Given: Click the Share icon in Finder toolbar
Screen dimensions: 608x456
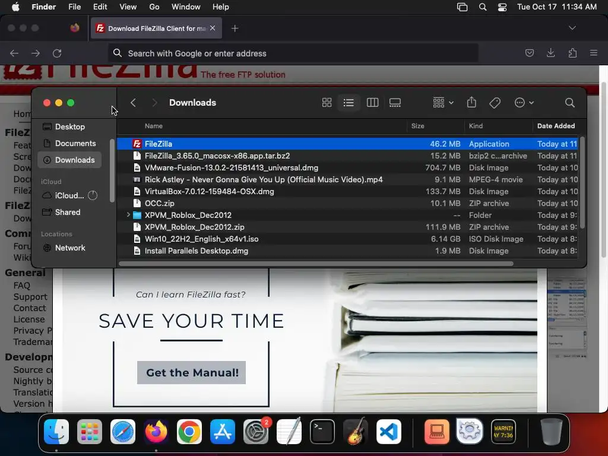Looking at the screenshot, I should pyautogui.click(x=471, y=102).
